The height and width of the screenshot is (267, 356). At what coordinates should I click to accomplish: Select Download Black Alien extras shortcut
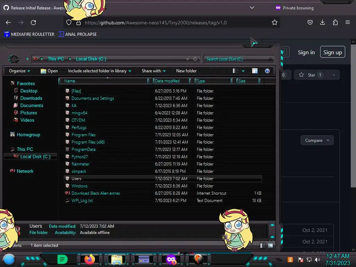tap(95, 193)
